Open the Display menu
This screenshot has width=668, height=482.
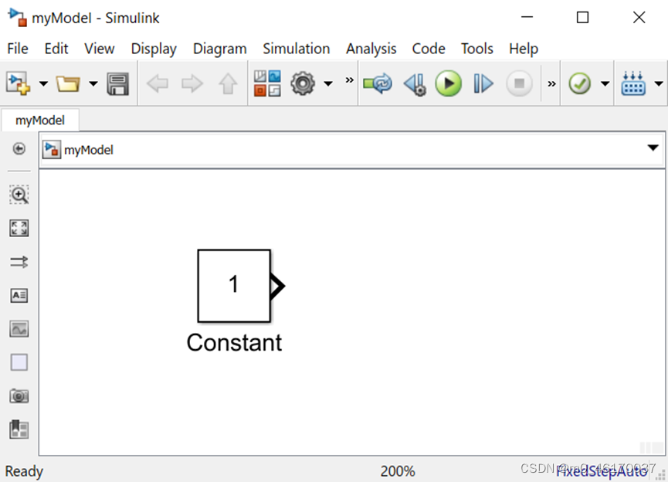(154, 49)
